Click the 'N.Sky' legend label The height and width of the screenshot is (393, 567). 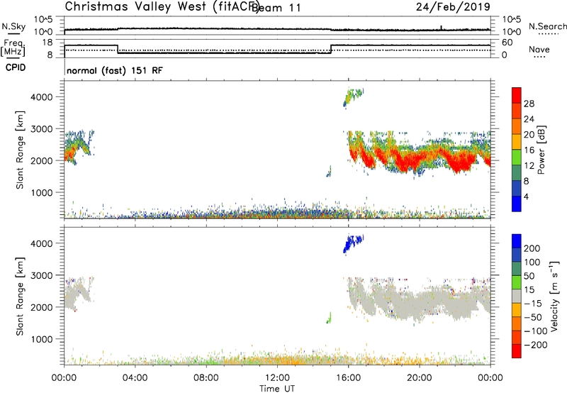click(x=13, y=27)
